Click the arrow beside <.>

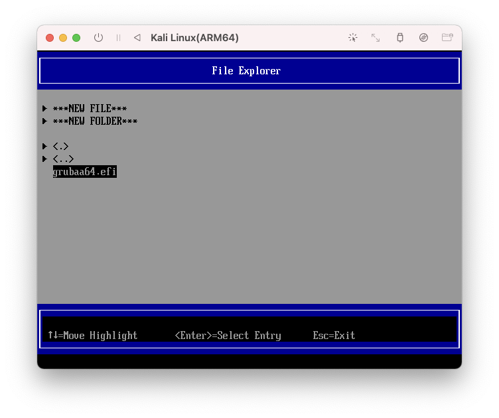[x=44, y=147]
